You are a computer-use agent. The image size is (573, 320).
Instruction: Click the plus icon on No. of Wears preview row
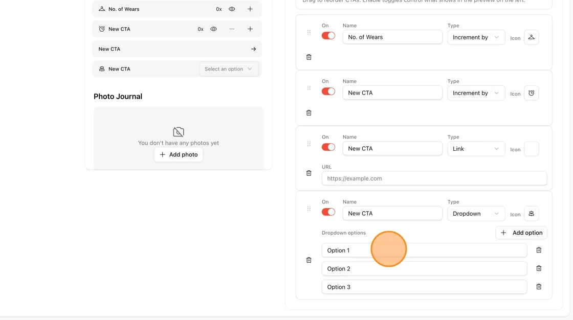250,9
